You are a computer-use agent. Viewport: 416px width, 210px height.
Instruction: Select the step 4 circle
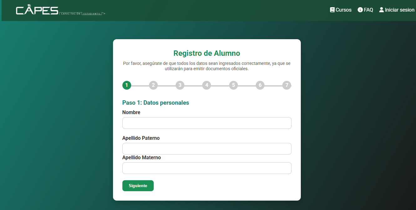click(x=207, y=85)
